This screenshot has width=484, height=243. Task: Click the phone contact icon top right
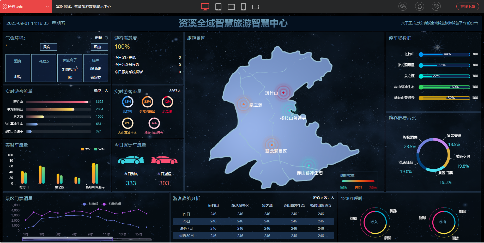(436, 6)
